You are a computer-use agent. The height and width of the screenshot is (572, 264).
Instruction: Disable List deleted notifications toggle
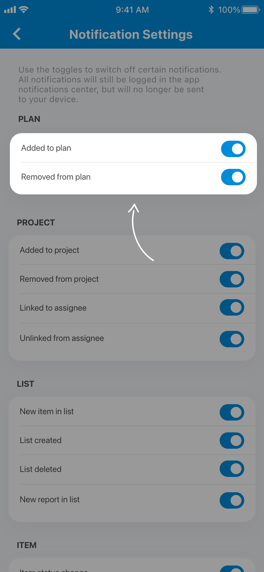coord(232,469)
